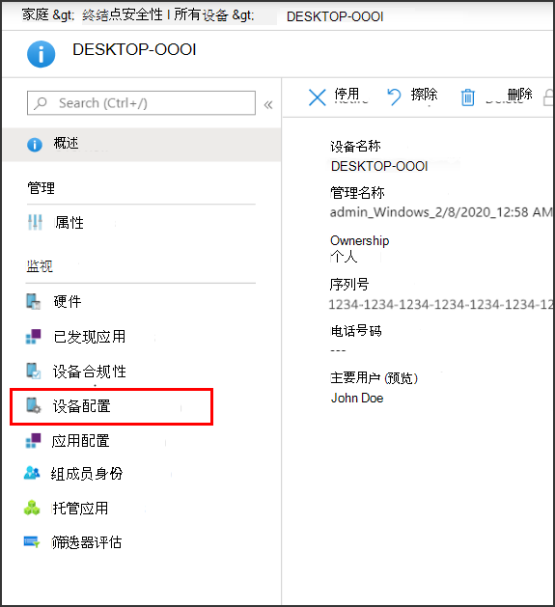Viewport: 555px width, 607px height.
Task: Click DESKTOP-OOOI in the breadcrumb
Action: (335, 16)
